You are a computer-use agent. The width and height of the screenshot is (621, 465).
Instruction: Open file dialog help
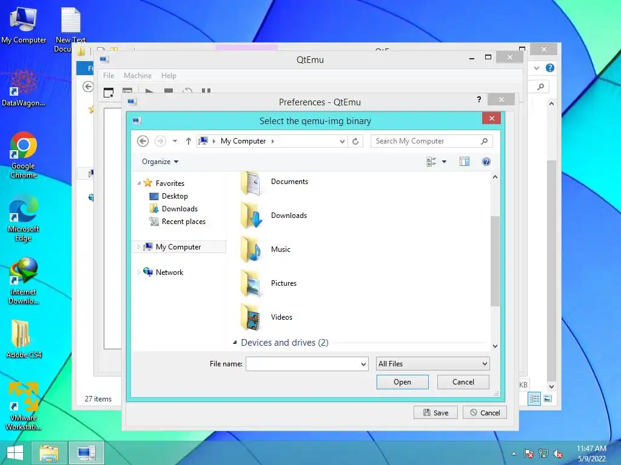tap(486, 162)
